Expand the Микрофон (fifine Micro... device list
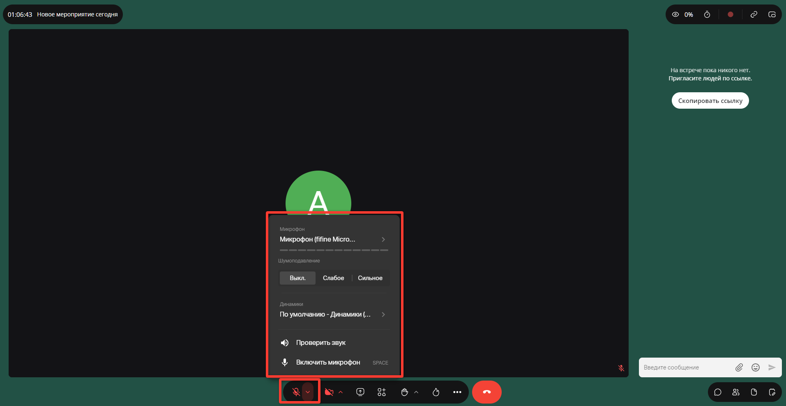 (333, 239)
